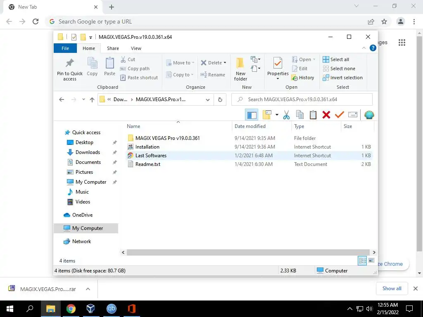Screen dimensions: 423x317
Task: Click the clipboard paste toolbar icon
Action: click(313, 115)
